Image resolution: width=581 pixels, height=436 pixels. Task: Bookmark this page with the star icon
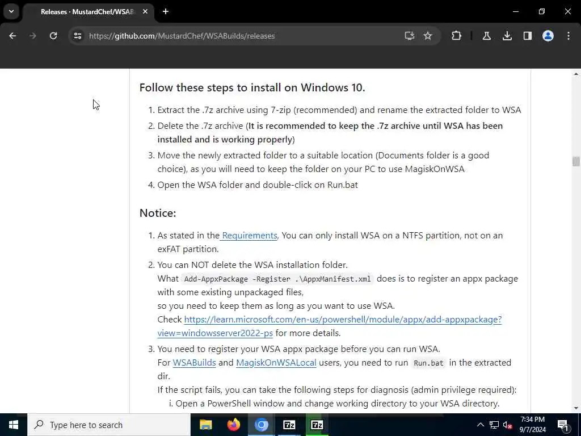(x=428, y=36)
